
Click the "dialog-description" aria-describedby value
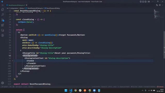point(51,48)
